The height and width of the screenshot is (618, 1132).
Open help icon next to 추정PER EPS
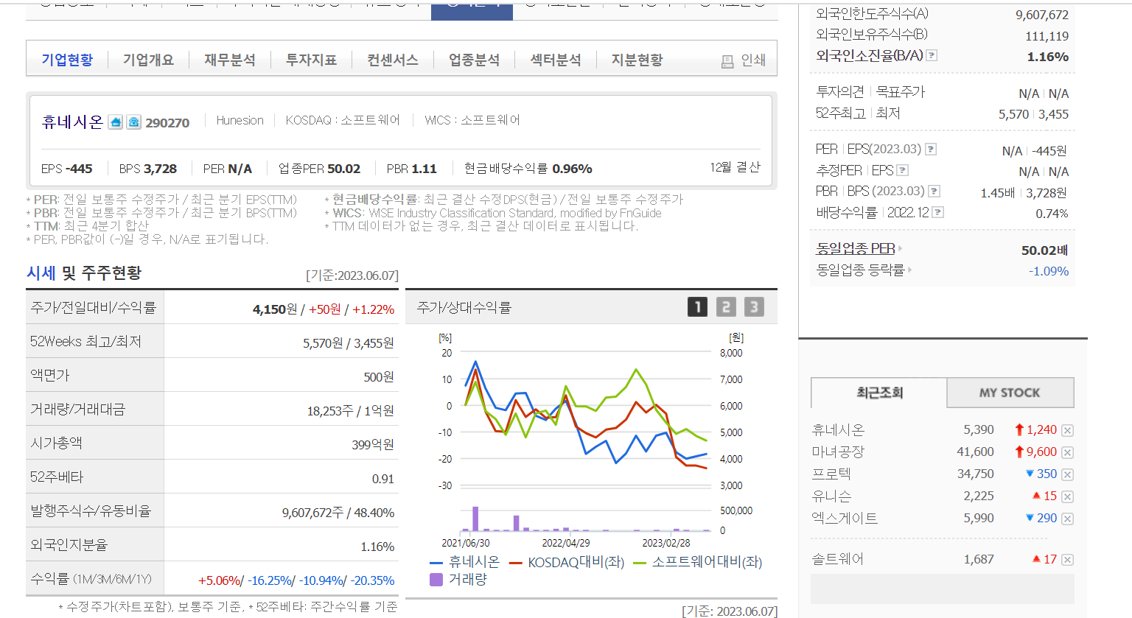[902, 171]
